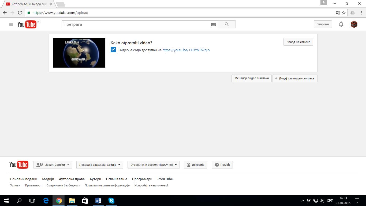Reload the page
Screen dimensions: 366x206
(x=20, y=13)
